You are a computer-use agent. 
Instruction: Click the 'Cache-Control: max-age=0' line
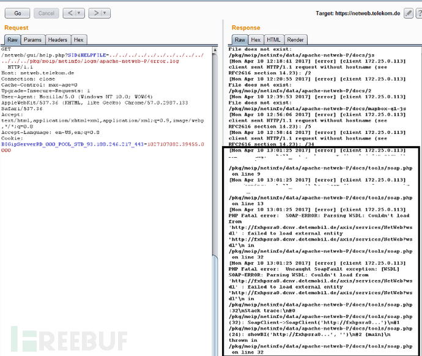pos(39,85)
